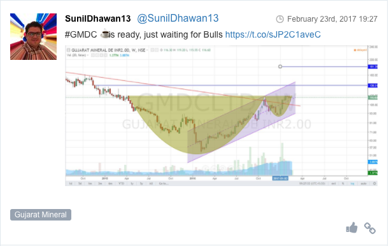
Task: Click the thumbs-up like icon
Action: pos(352,228)
